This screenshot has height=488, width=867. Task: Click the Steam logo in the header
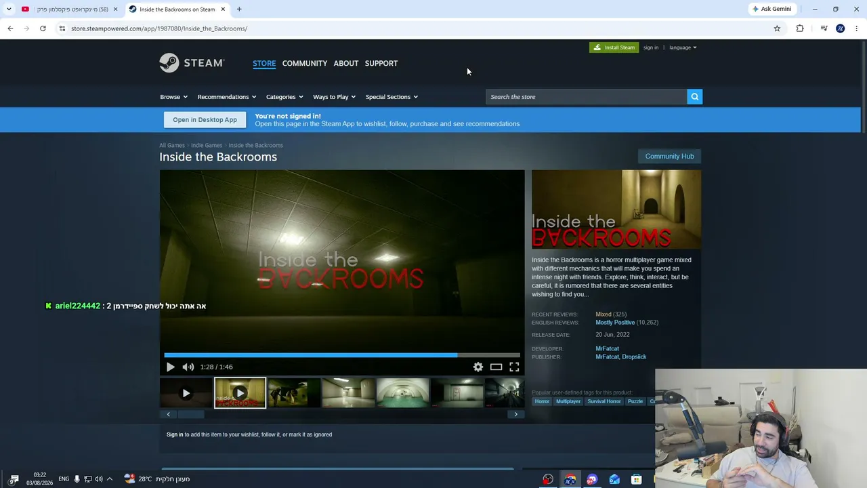click(x=192, y=63)
